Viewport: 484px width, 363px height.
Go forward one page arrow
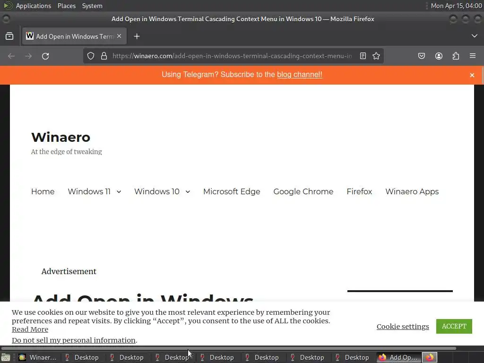(x=28, y=56)
